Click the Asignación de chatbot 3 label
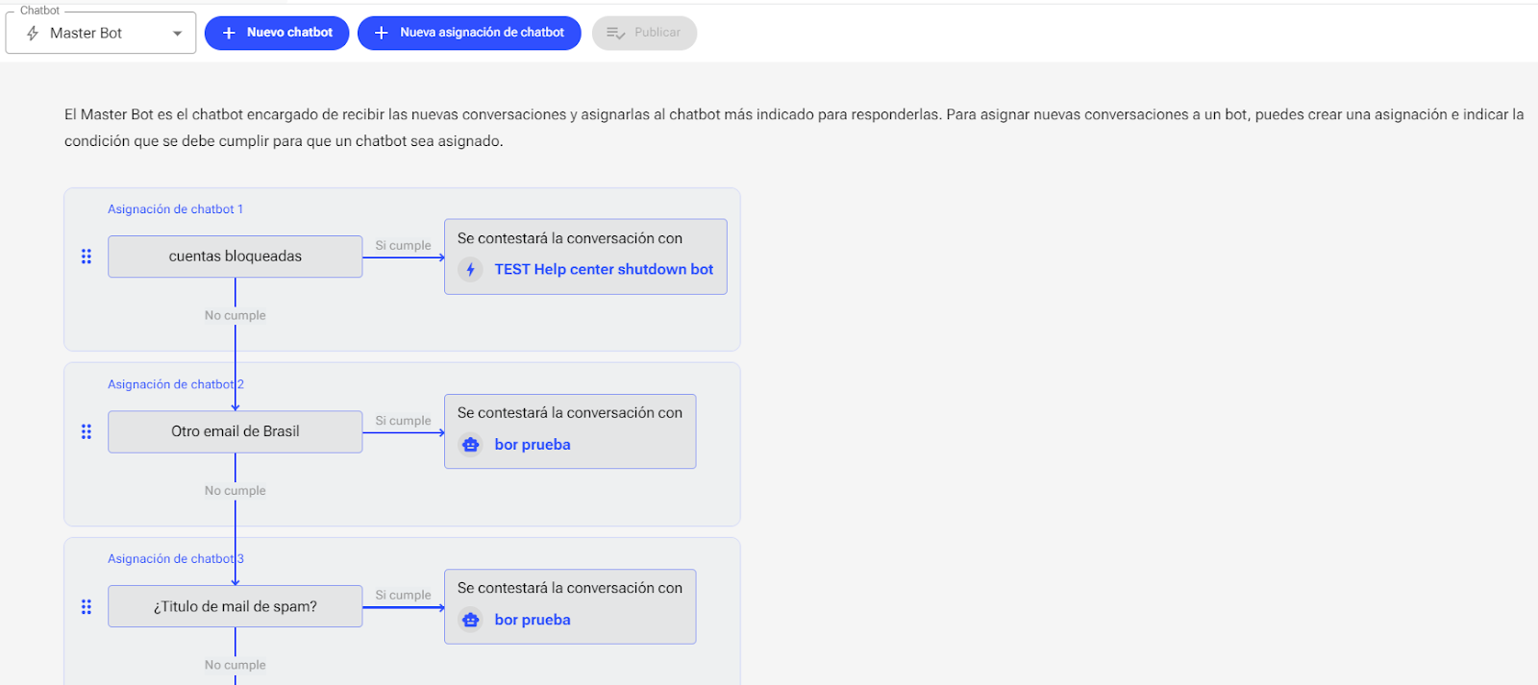This screenshot has width=1538, height=685. point(175,558)
